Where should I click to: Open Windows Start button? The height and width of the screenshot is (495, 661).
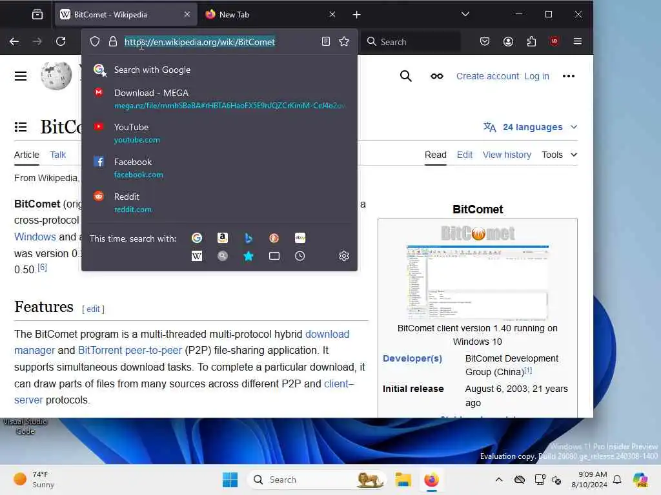(x=230, y=480)
